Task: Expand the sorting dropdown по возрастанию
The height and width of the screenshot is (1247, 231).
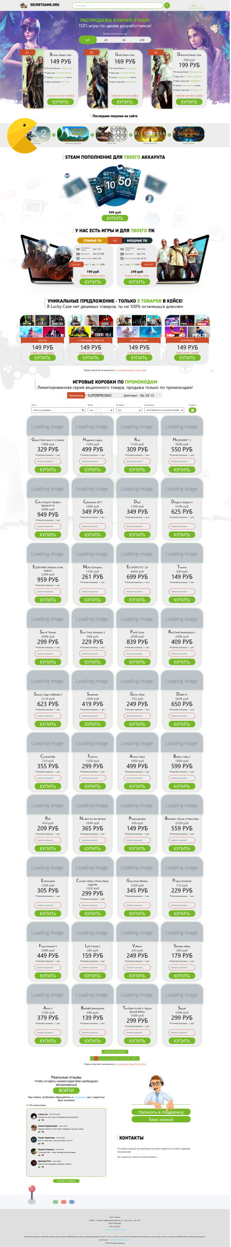Action: coord(165,410)
